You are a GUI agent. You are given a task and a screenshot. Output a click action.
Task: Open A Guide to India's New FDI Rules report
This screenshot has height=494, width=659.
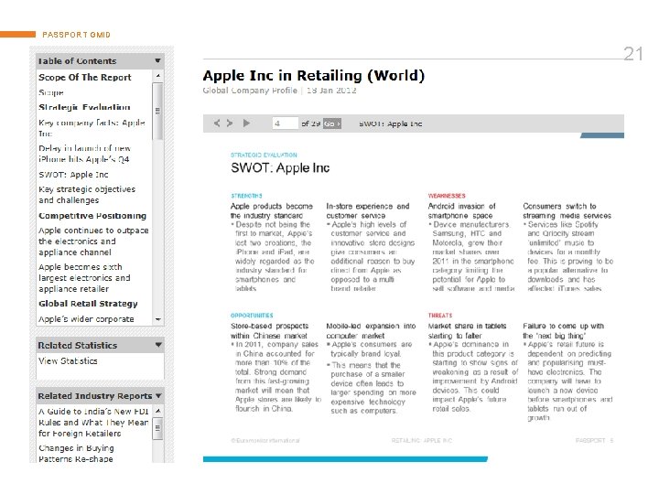[93, 422]
